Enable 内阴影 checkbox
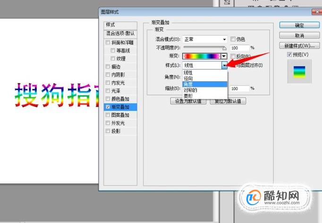This screenshot has height=223, width=322. (108, 74)
